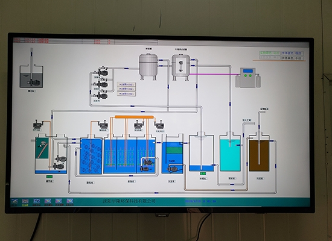This screenshot has height=241, width=332.
Task: Select the green legend box at top right
Action: coord(270,53)
